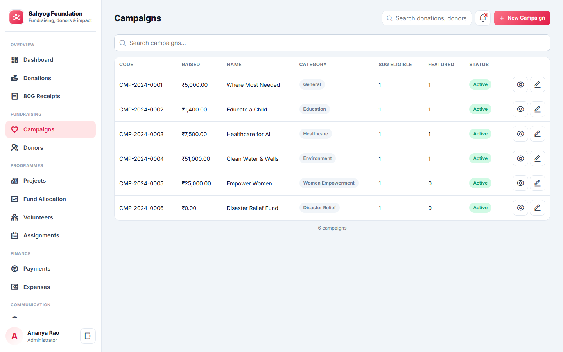Click the ₹51,000.00 raised amount

196,159
